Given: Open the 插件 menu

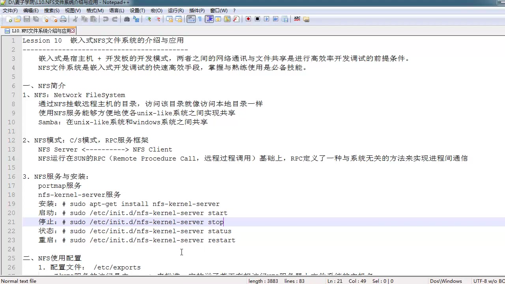Looking at the screenshot, I should click(x=196, y=10).
